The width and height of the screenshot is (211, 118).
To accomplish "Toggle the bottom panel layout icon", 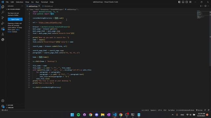I will coord(183,2).
